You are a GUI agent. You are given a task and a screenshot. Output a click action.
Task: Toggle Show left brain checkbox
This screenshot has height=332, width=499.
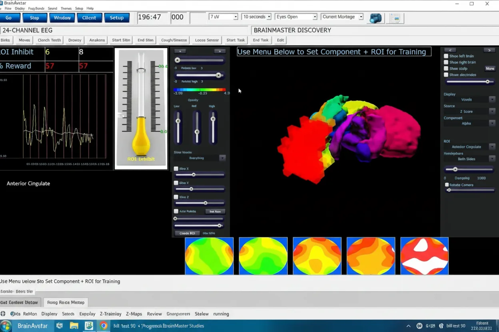(446, 56)
